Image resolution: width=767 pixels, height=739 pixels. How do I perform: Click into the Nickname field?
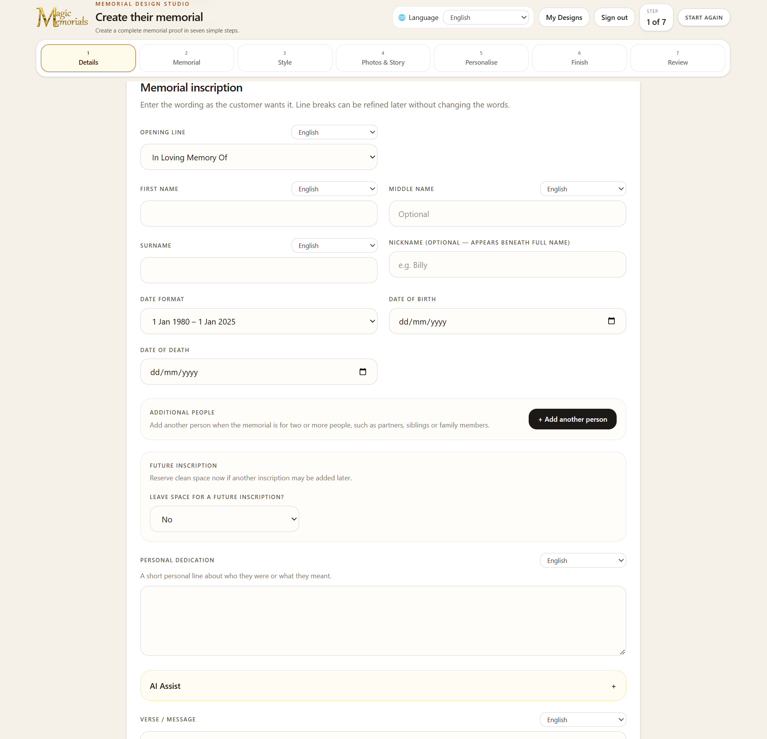(507, 264)
